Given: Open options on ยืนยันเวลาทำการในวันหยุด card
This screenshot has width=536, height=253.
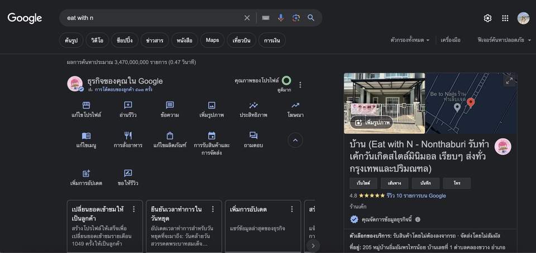Looking at the screenshot, I should pos(213,209).
